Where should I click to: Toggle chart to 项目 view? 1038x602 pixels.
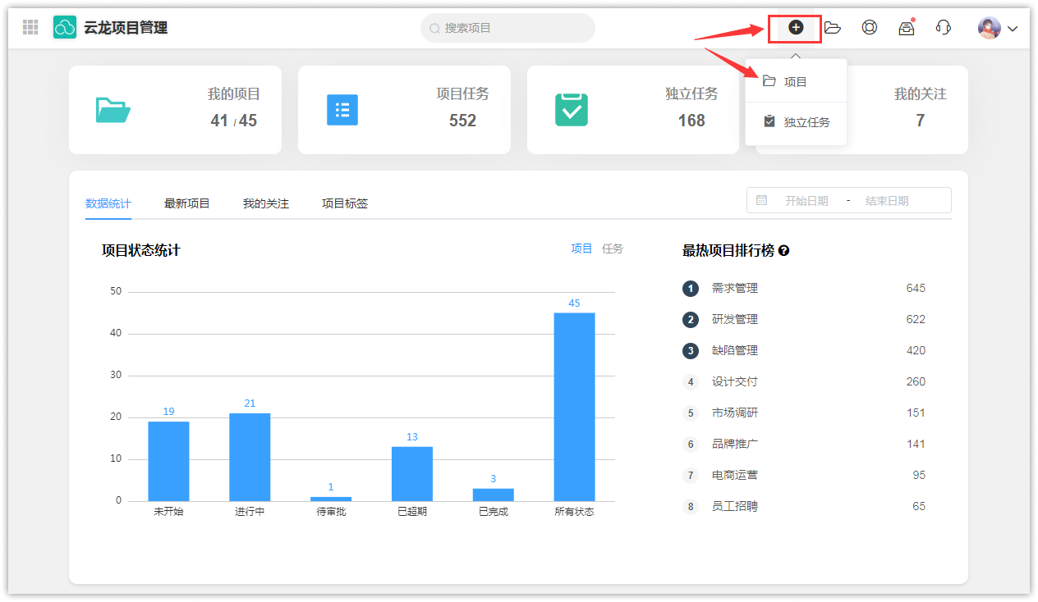click(581, 249)
